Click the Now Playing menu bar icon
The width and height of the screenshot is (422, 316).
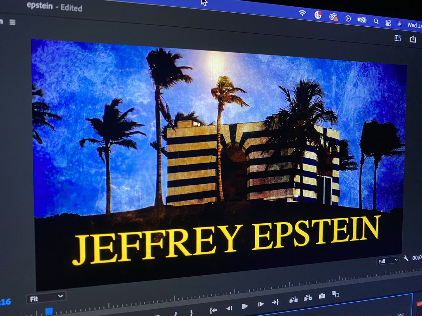[348, 19]
